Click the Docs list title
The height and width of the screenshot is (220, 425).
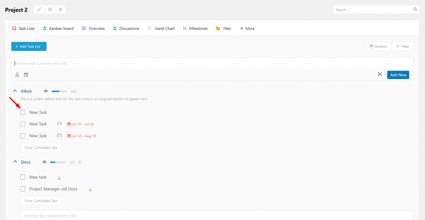25,162
